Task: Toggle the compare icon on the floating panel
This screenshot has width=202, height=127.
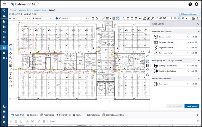Action: [x=147, y=66]
